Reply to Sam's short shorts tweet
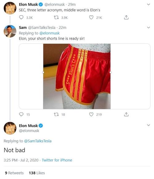This screenshot has height=179, width=154. (21, 114)
